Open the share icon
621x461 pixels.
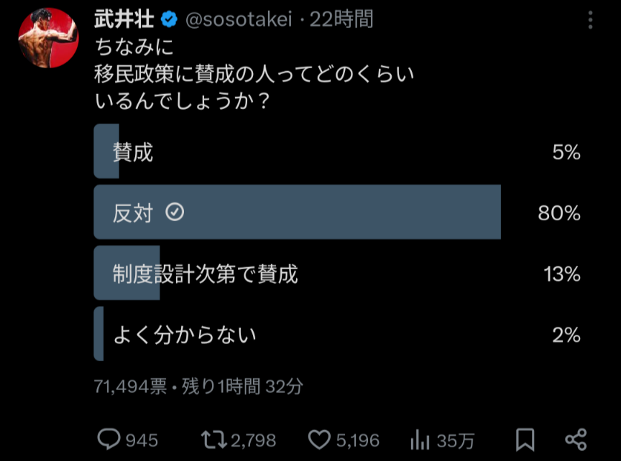click(x=576, y=439)
